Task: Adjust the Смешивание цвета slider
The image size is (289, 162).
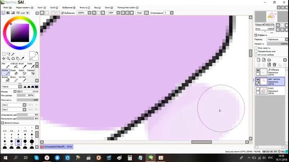Action: [28, 115]
